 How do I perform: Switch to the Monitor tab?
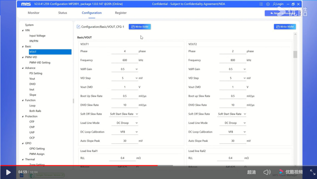33,13
